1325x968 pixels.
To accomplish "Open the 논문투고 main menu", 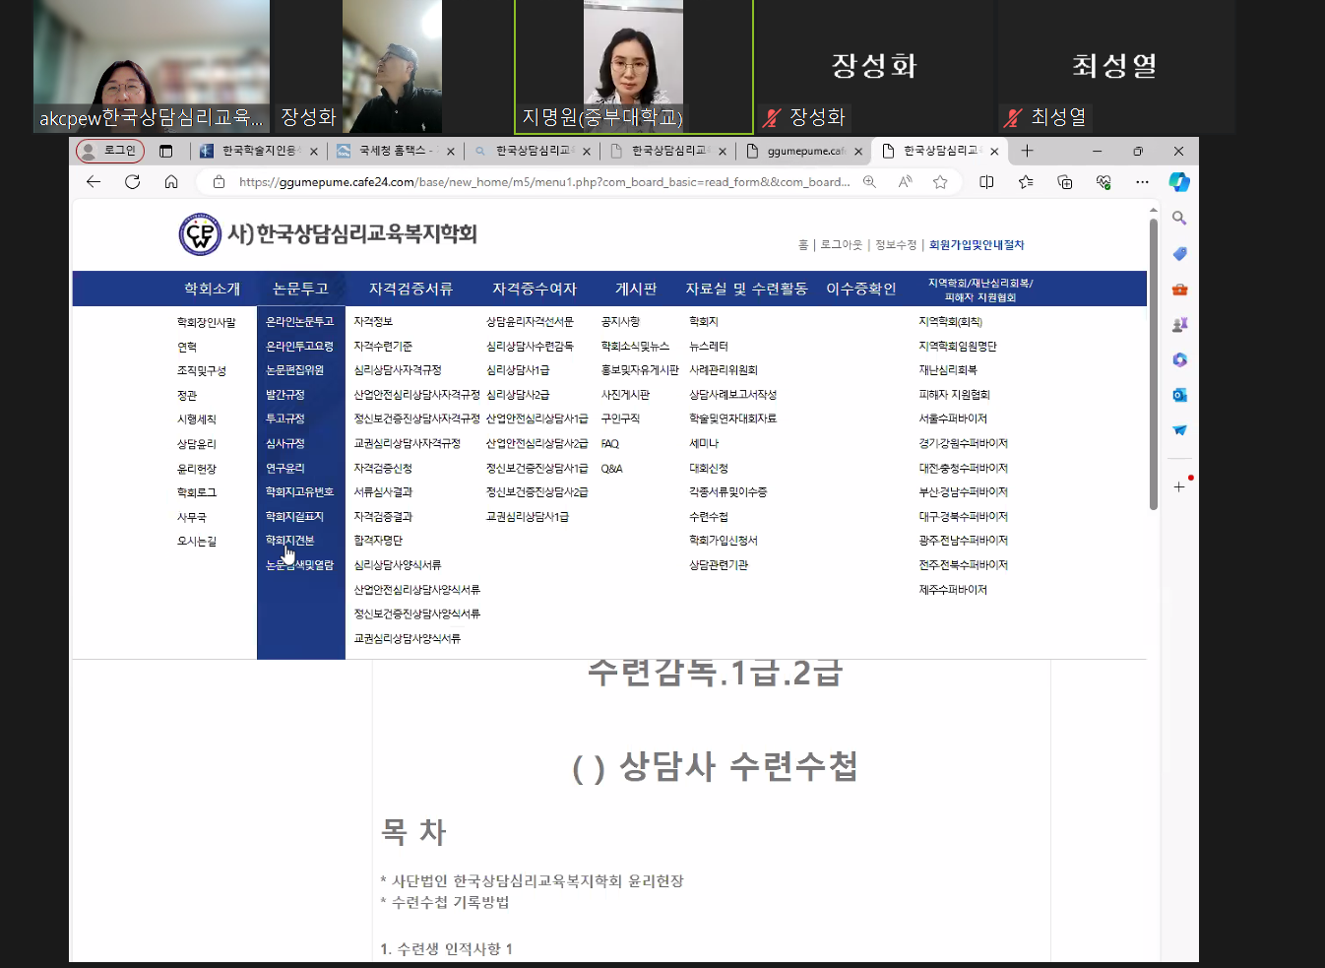I will coord(300,289).
